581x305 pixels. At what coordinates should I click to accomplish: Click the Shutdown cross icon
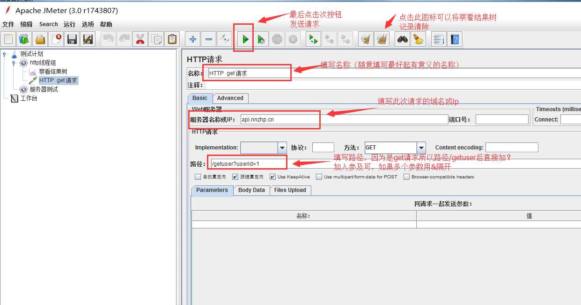[293, 39]
